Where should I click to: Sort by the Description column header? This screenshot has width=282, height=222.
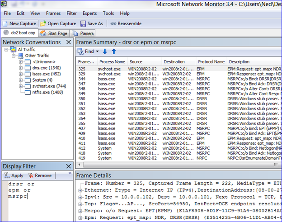click(x=254, y=62)
